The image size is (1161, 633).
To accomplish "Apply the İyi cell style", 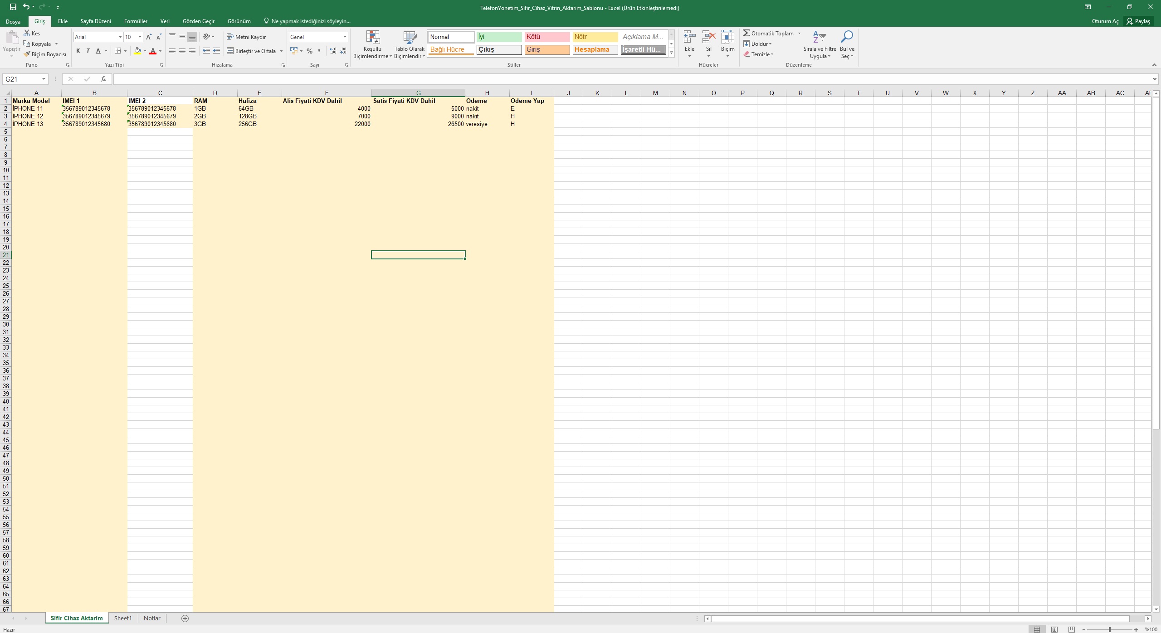I will [499, 37].
